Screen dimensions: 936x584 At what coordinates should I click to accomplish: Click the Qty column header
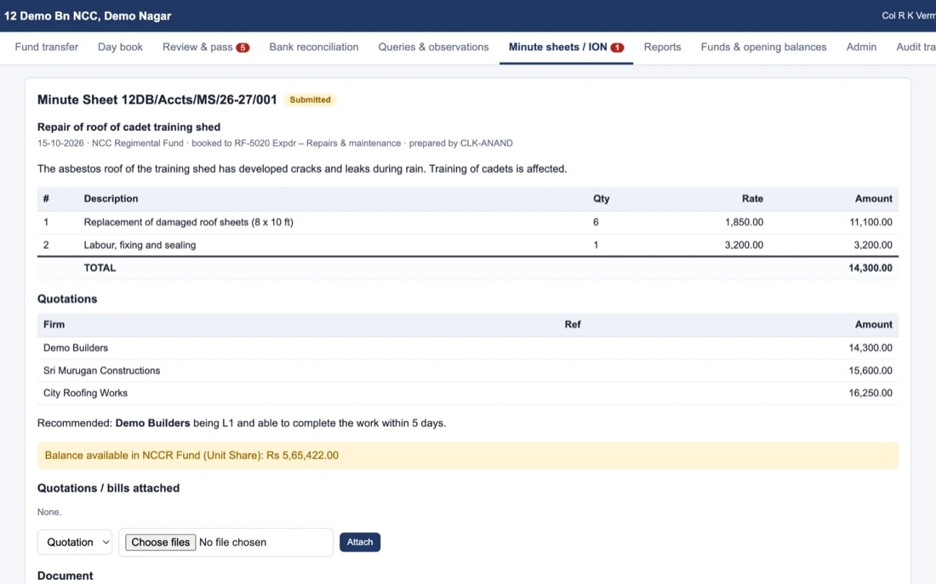tap(601, 199)
